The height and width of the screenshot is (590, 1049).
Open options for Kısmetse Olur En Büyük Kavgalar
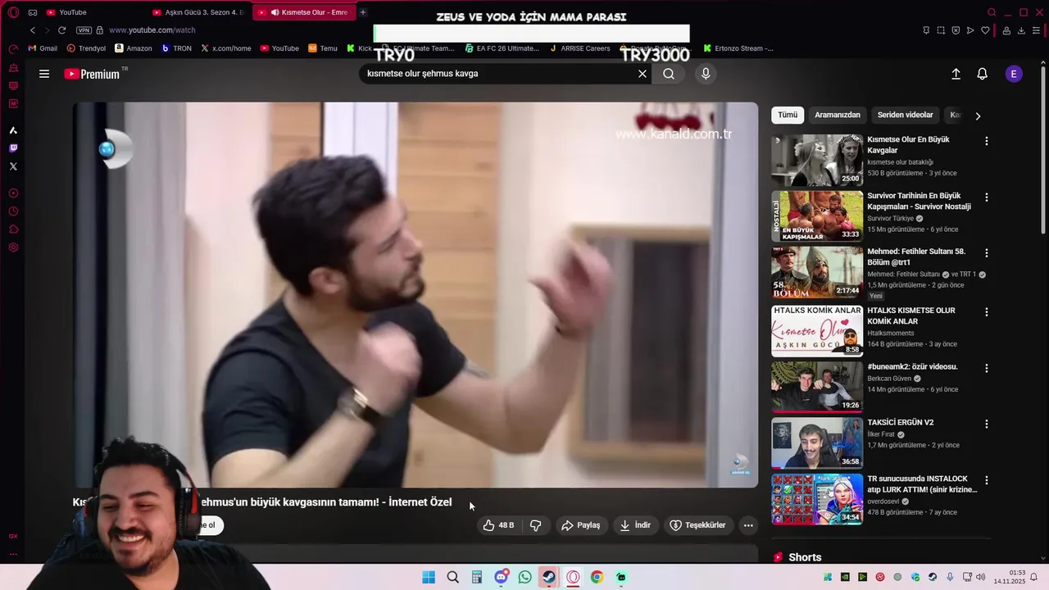(987, 141)
